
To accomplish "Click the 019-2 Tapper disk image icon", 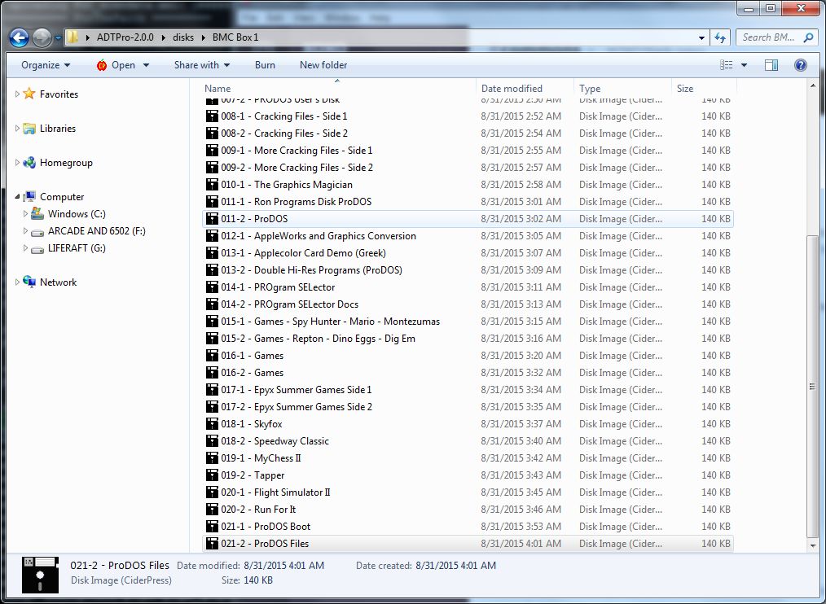I will click(212, 475).
